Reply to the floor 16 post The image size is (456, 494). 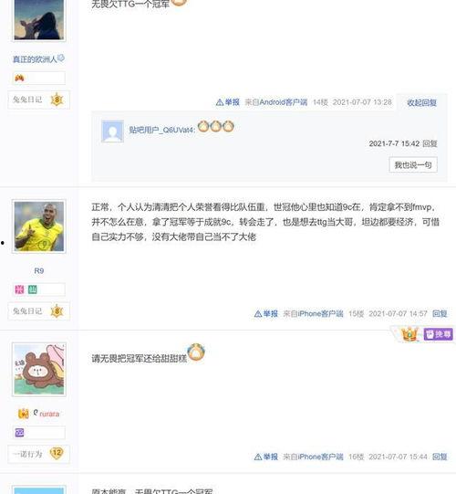pos(440,457)
